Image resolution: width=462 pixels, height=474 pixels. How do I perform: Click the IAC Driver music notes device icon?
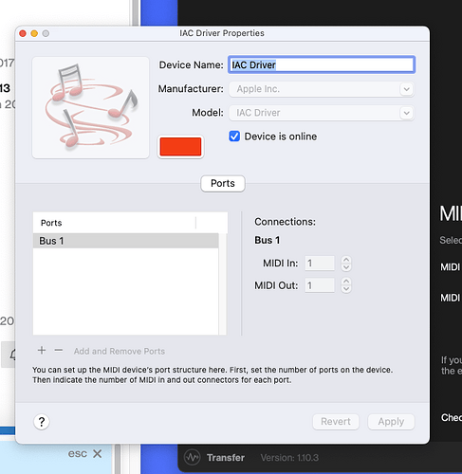[x=90, y=107]
